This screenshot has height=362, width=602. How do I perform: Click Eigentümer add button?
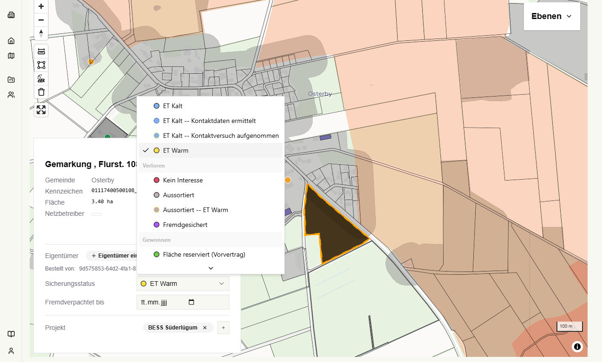(113, 256)
